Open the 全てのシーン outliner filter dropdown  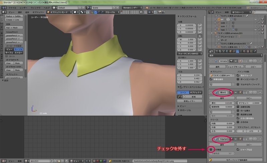click(241, 12)
